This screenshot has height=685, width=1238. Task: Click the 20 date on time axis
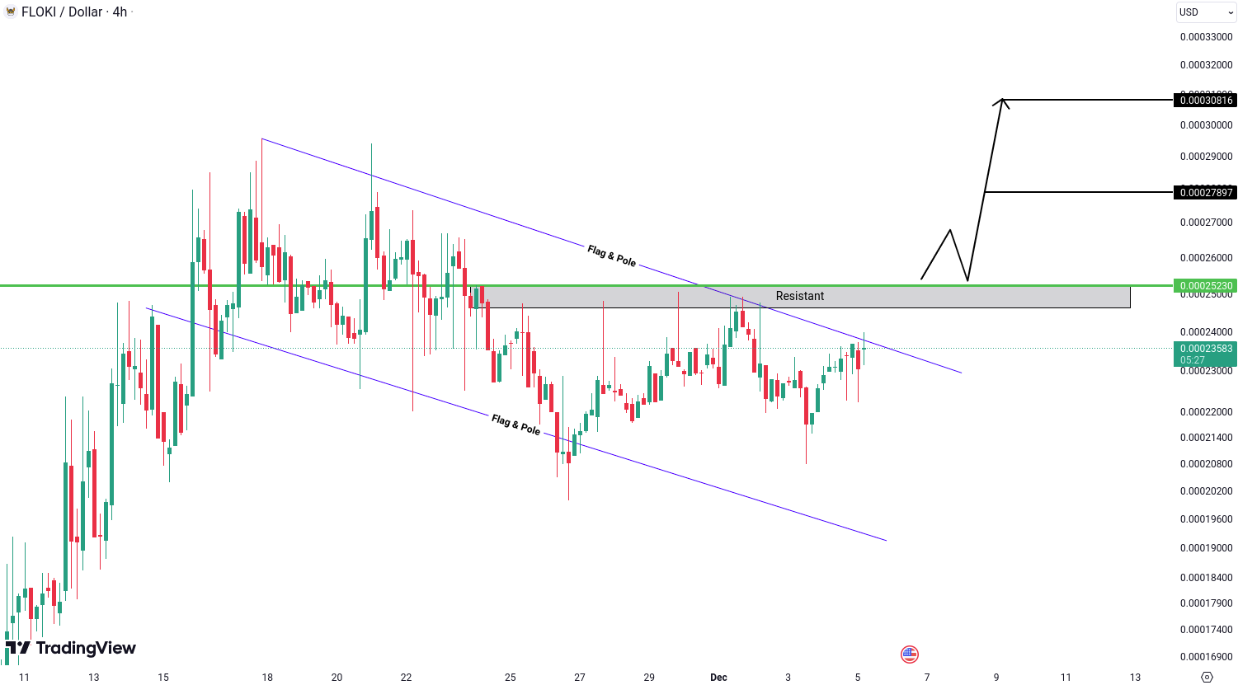tap(337, 678)
